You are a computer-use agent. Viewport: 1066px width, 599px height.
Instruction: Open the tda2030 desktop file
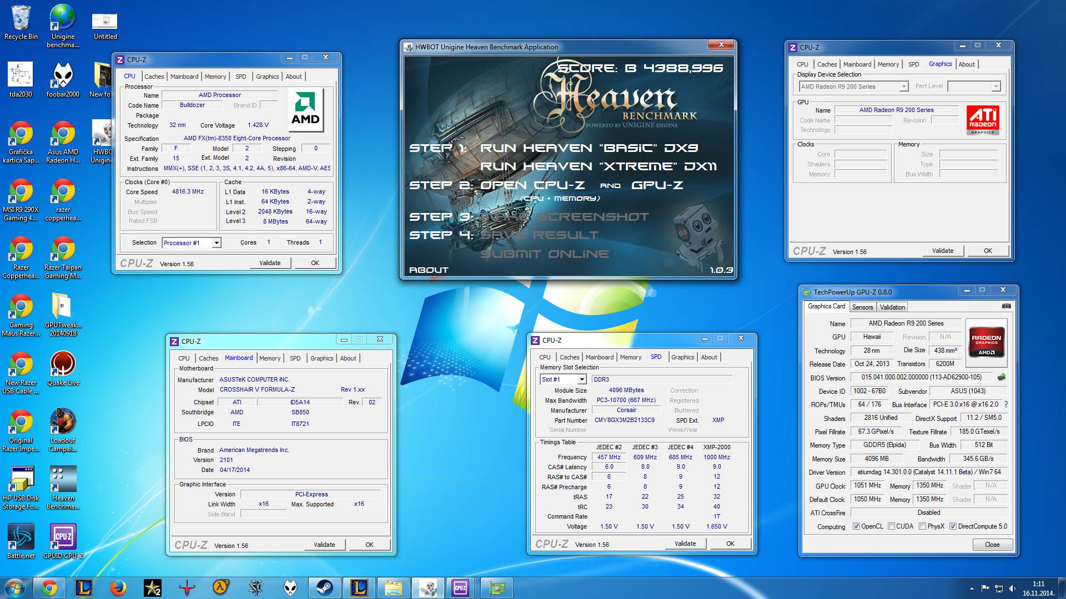coord(21,79)
